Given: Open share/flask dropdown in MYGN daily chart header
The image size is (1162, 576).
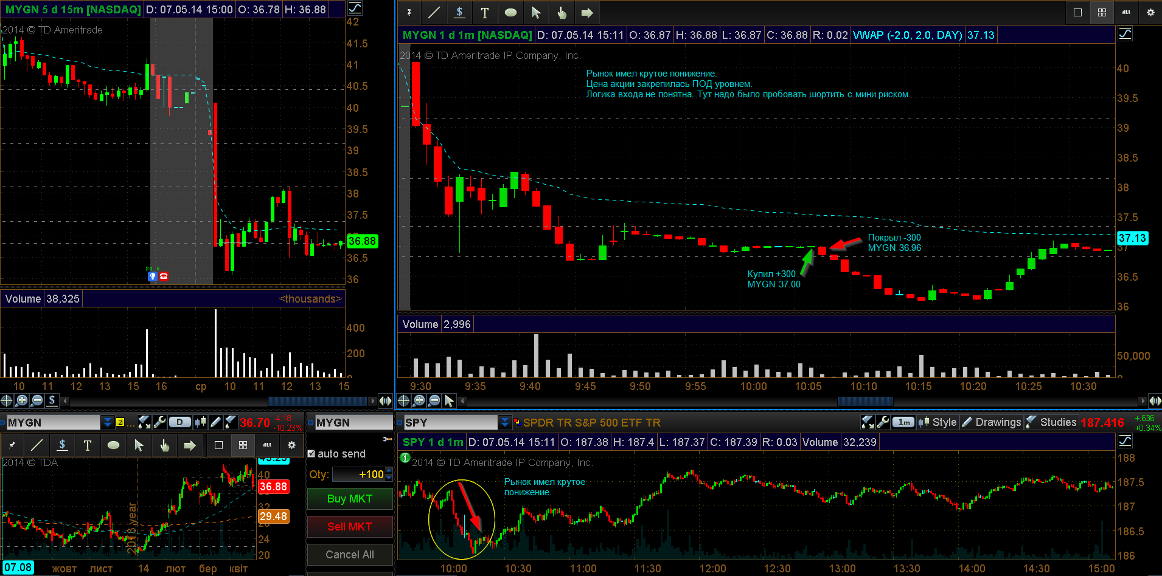Looking at the screenshot, I should pos(144,422).
